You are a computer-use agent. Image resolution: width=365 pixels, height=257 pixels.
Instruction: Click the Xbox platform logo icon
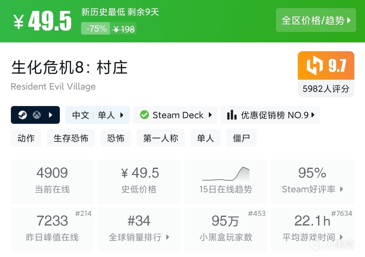tap(36, 115)
